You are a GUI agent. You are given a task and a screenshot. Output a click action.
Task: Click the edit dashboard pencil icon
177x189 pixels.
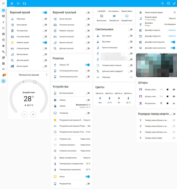pyautogui.click(x=174, y=4)
